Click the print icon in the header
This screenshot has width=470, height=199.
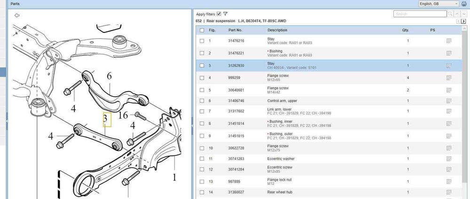tap(464, 4)
